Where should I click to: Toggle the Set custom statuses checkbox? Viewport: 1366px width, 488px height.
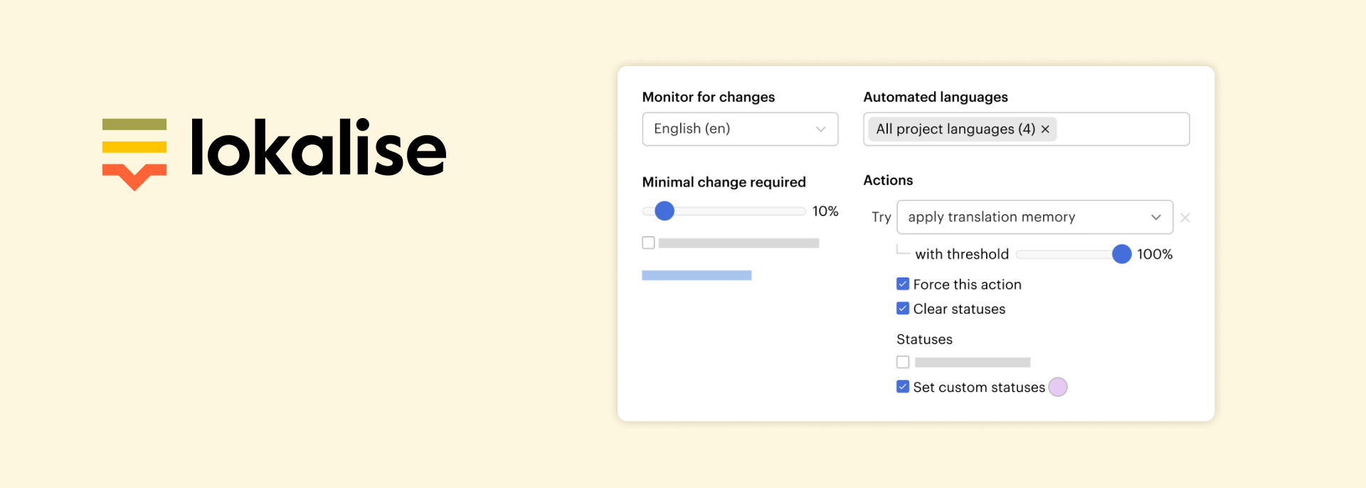pyautogui.click(x=903, y=387)
